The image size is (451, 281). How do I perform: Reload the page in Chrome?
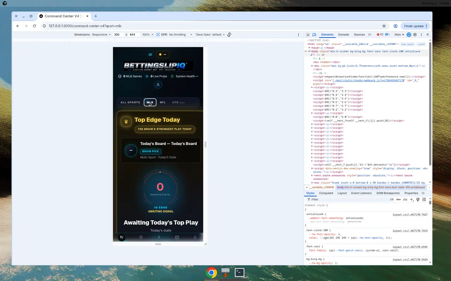pyautogui.click(x=35, y=26)
